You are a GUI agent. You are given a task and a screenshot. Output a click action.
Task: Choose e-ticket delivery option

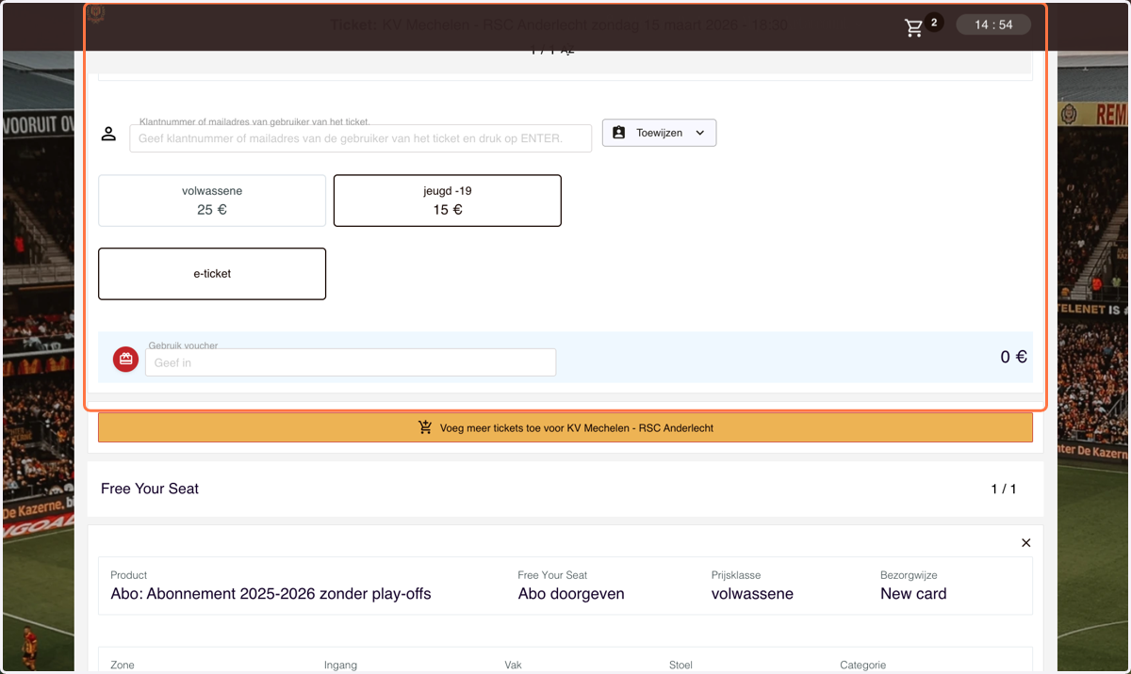click(x=212, y=274)
